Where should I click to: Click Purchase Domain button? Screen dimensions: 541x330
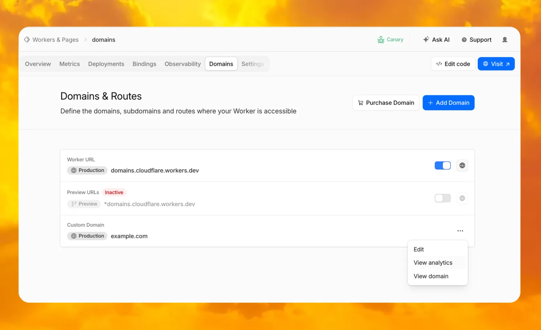point(386,103)
